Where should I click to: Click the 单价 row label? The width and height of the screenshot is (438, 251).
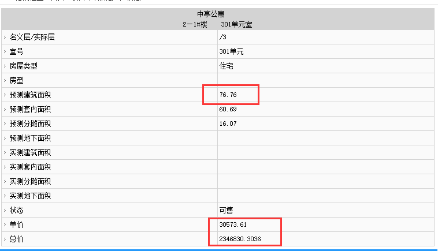click(x=17, y=225)
